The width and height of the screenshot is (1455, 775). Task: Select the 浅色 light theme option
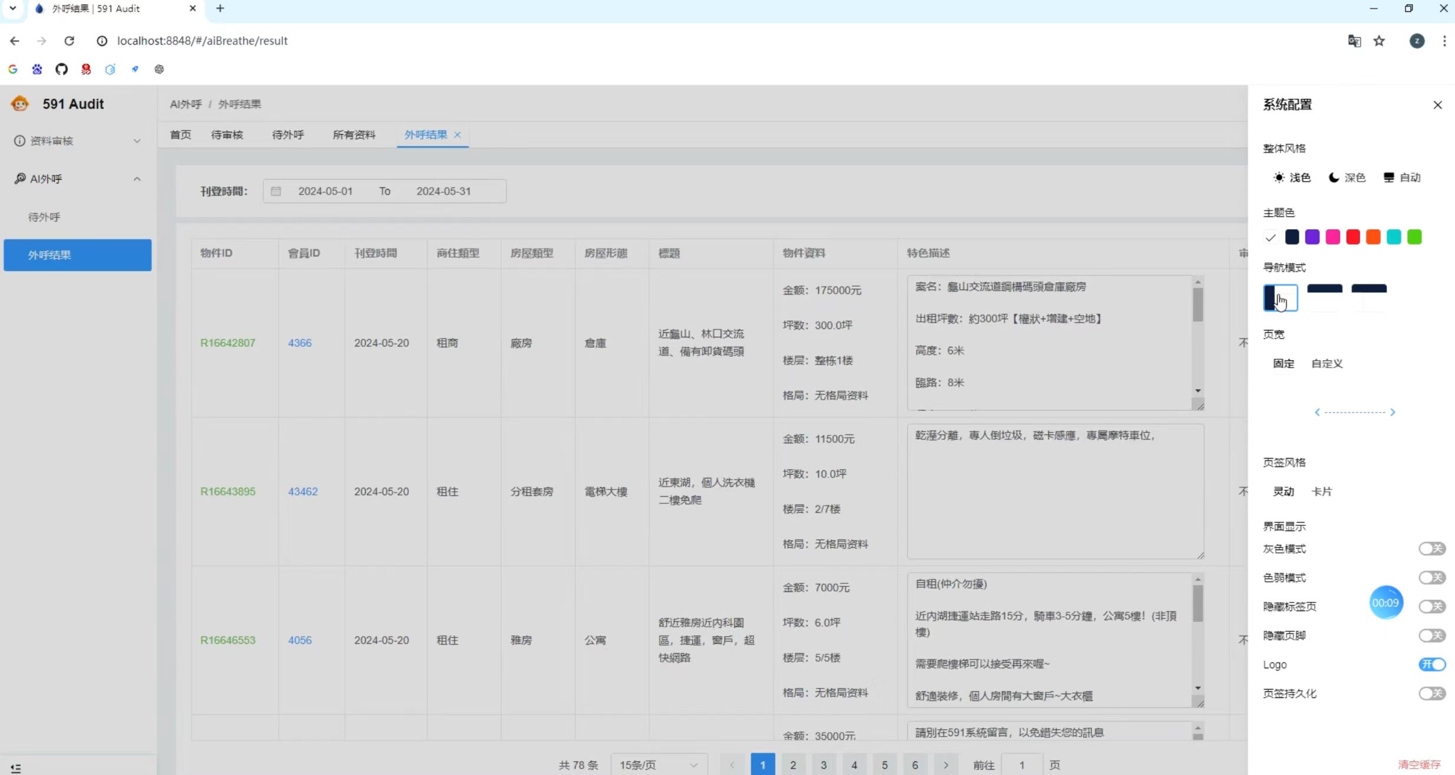(x=1292, y=177)
